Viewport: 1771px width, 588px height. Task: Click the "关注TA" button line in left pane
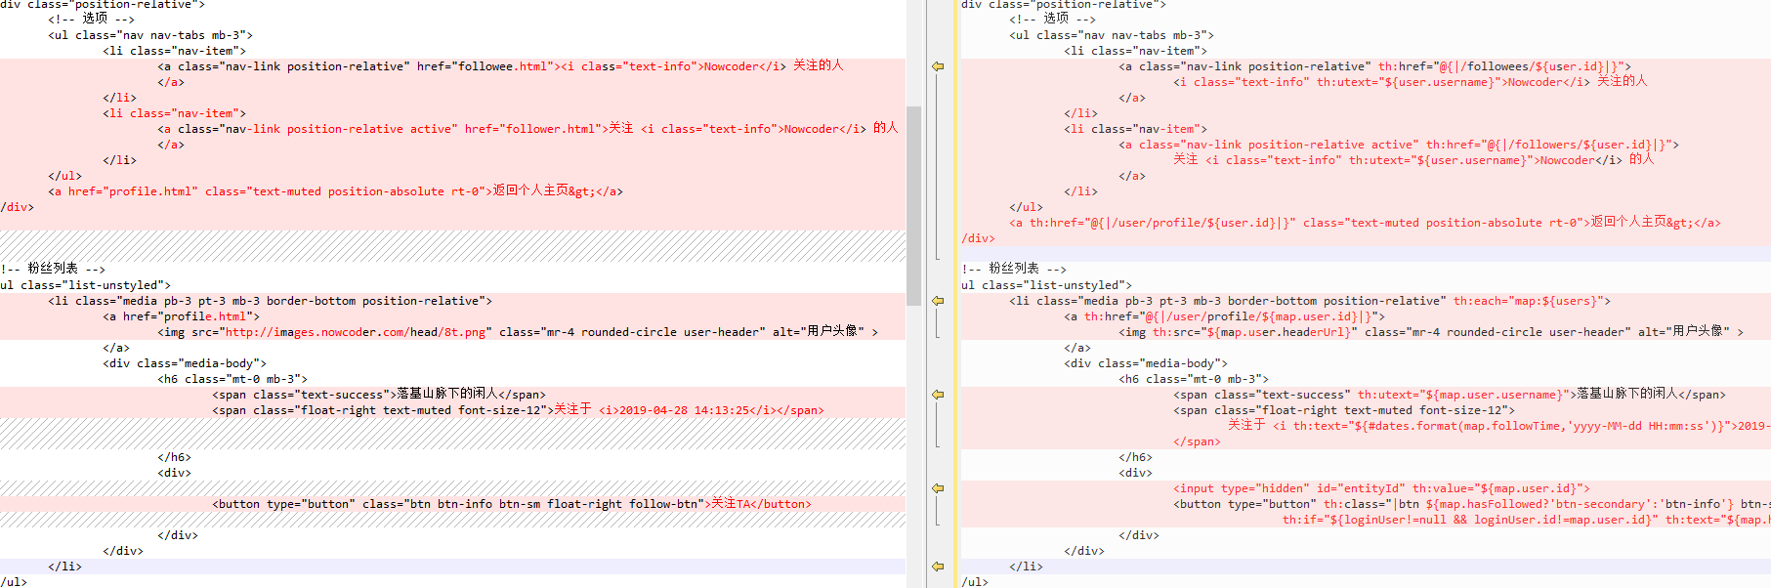[512, 504]
